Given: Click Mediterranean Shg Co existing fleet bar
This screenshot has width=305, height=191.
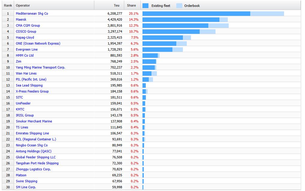Looking at the screenshot, I should coord(196,13).
